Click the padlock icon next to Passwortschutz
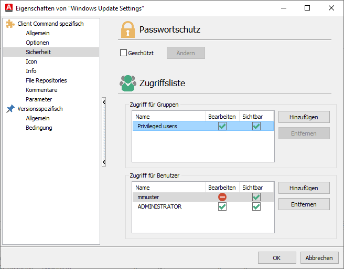The height and width of the screenshot is (269, 344). click(127, 29)
